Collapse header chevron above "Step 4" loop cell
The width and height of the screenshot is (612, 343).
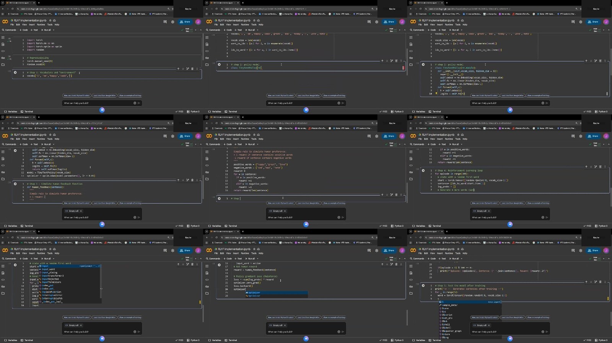(608, 144)
